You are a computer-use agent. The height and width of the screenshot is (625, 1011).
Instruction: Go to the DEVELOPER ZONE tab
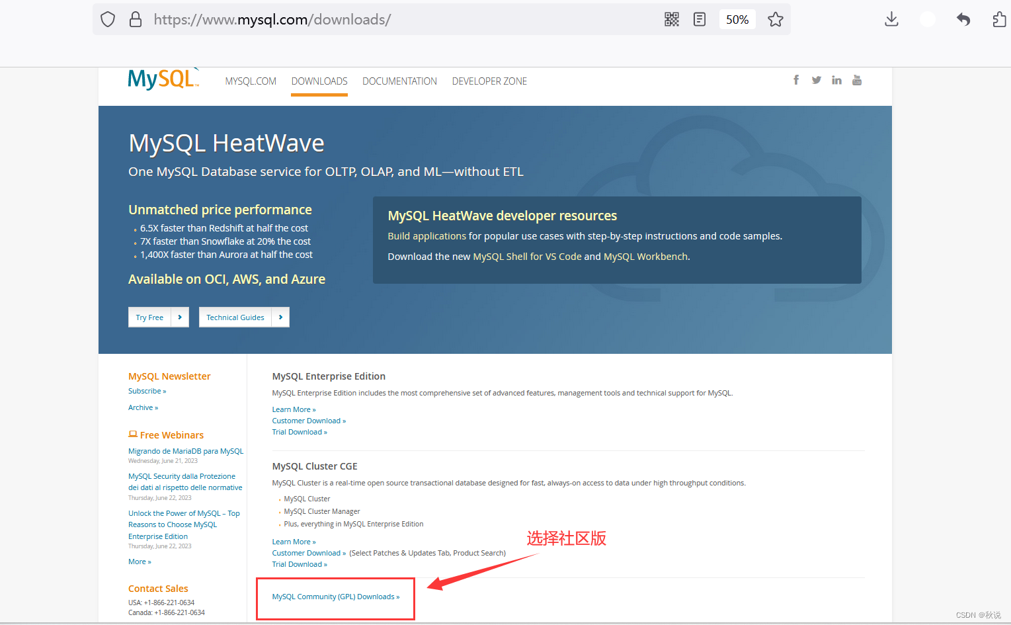coord(489,81)
